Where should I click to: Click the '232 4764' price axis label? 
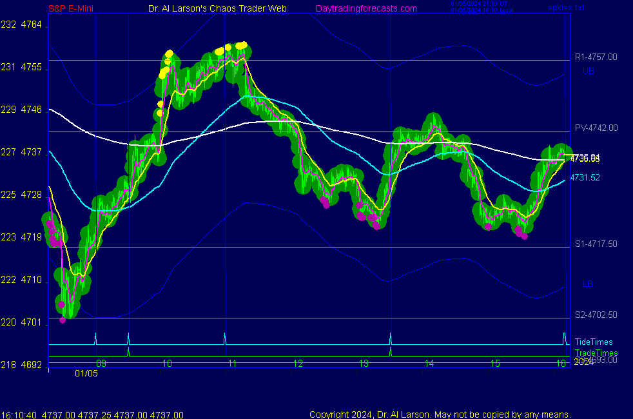(x=21, y=24)
